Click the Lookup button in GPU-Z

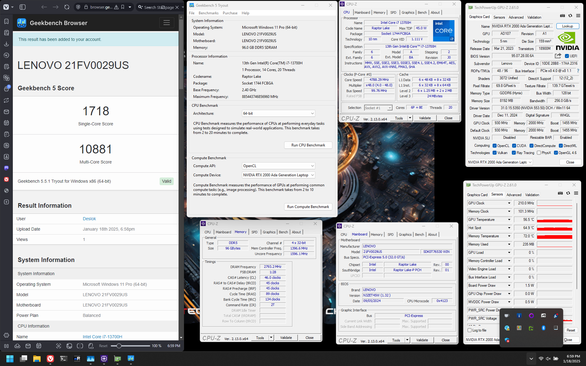pyautogui.click(x=567, y=26)
